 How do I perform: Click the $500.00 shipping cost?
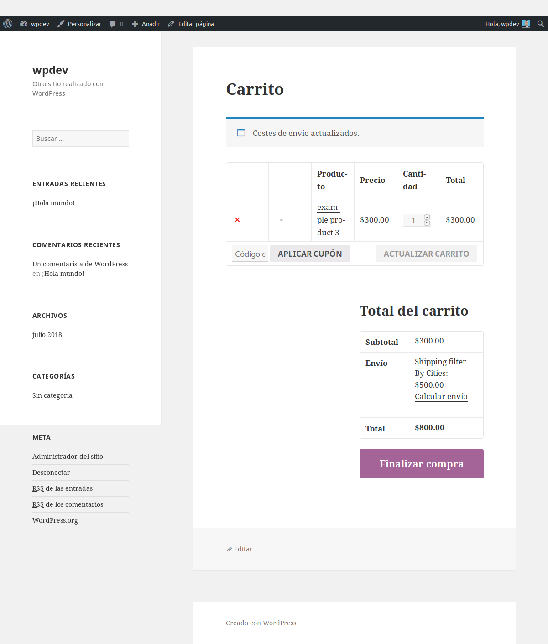coord(429,385)
